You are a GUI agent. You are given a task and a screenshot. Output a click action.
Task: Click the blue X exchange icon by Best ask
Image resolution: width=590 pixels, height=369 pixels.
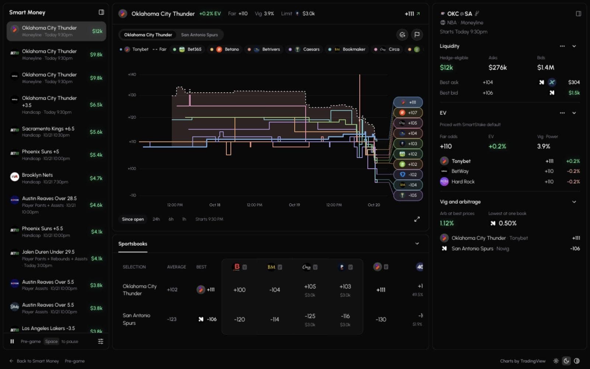(x=552, y=82)
